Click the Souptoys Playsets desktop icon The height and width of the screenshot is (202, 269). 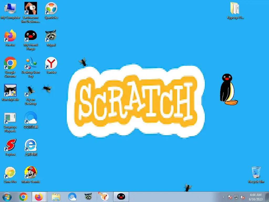(x=10, y=123)
